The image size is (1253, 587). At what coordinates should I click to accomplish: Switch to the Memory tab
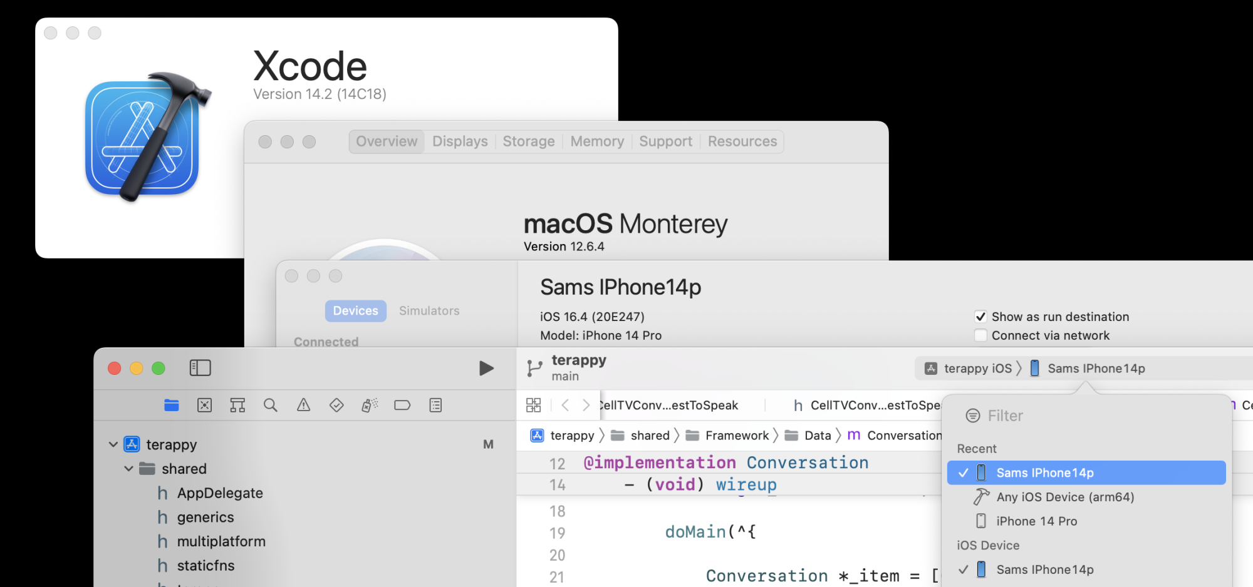[597, 141]
